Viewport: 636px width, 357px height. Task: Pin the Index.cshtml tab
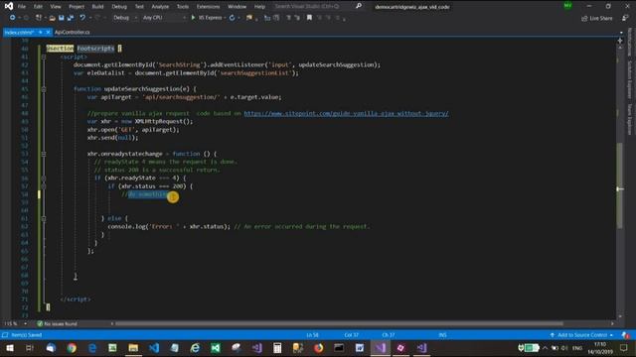click(x=41, y=32)
